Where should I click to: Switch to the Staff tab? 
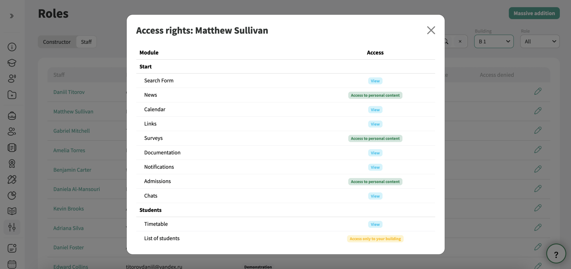86,42
